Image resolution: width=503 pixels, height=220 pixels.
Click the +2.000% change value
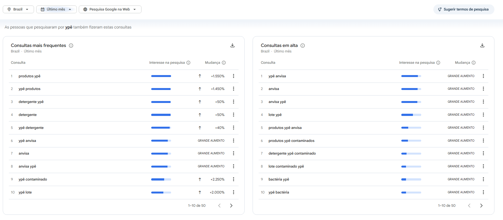click(x=217, y=192)
